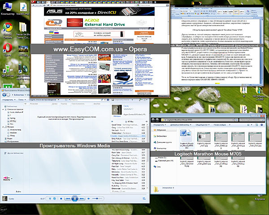The width and height of the screenshot is (269, 215).
Task: Adjust the Media Player volume slider
Action: [97, 198]
